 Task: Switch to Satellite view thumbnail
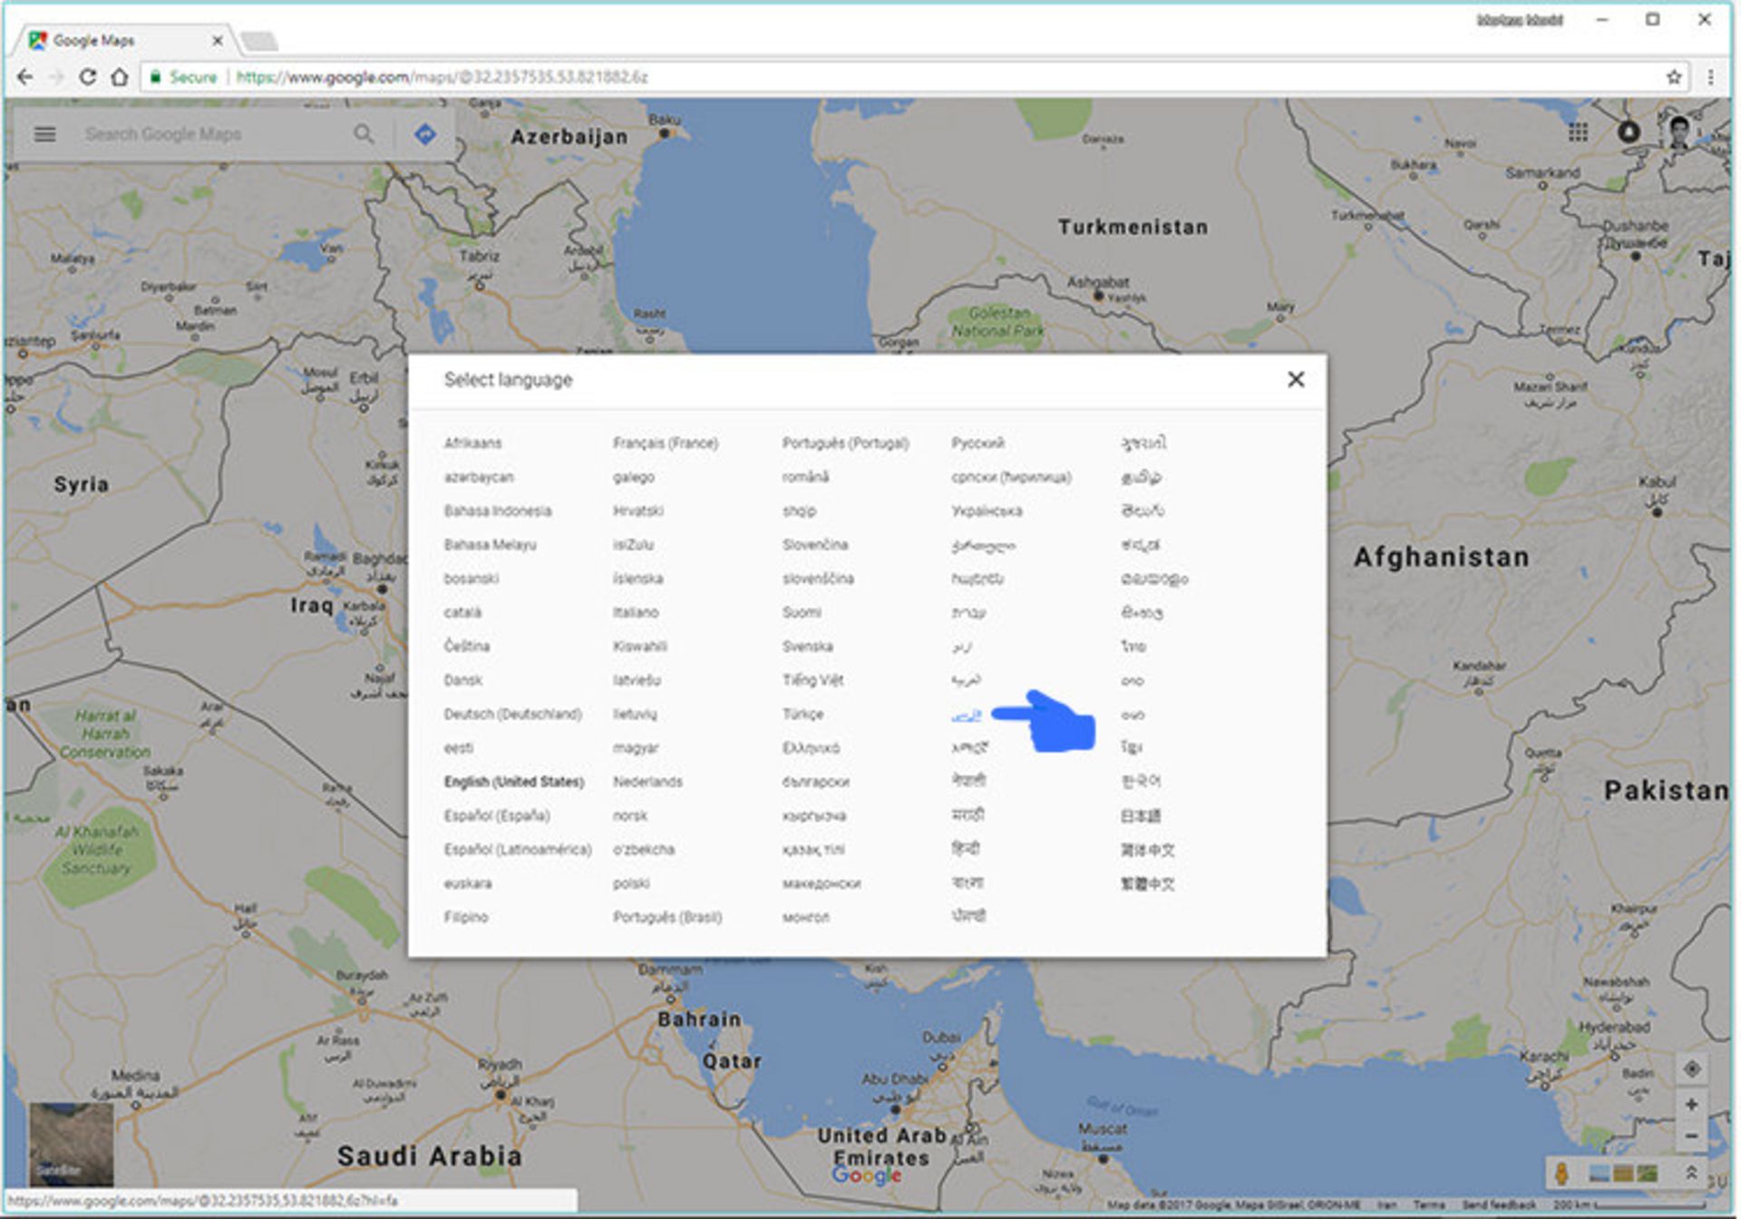72,1144
